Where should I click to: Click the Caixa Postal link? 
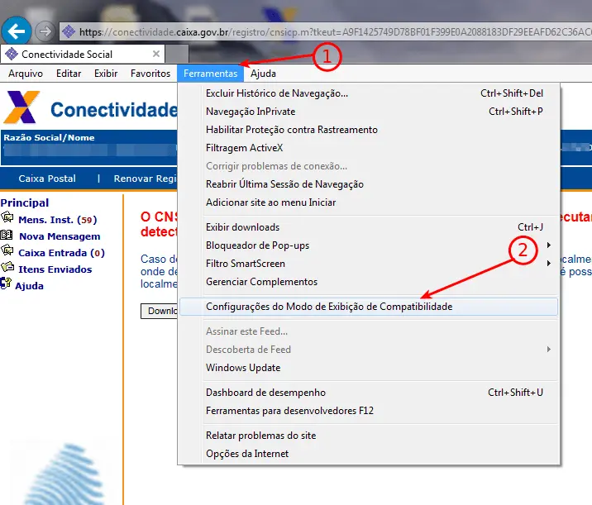pos(47,179)
